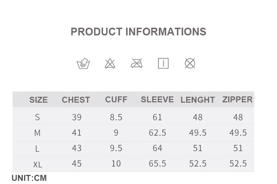This screenshot has width=277, height=184.
Task: Click the do not bleach icon
Action: (110, 63)
